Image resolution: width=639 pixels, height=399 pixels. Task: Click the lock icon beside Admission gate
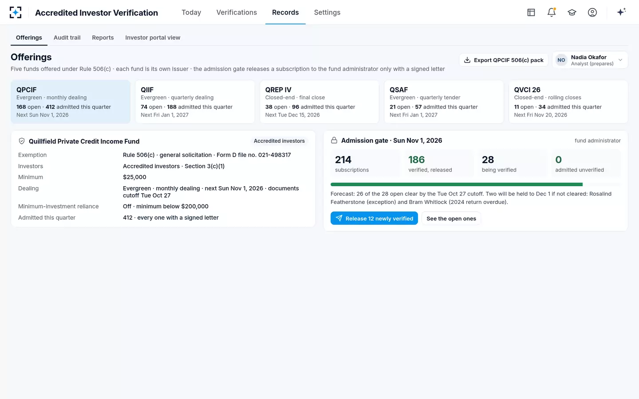[x=334, y=141]
